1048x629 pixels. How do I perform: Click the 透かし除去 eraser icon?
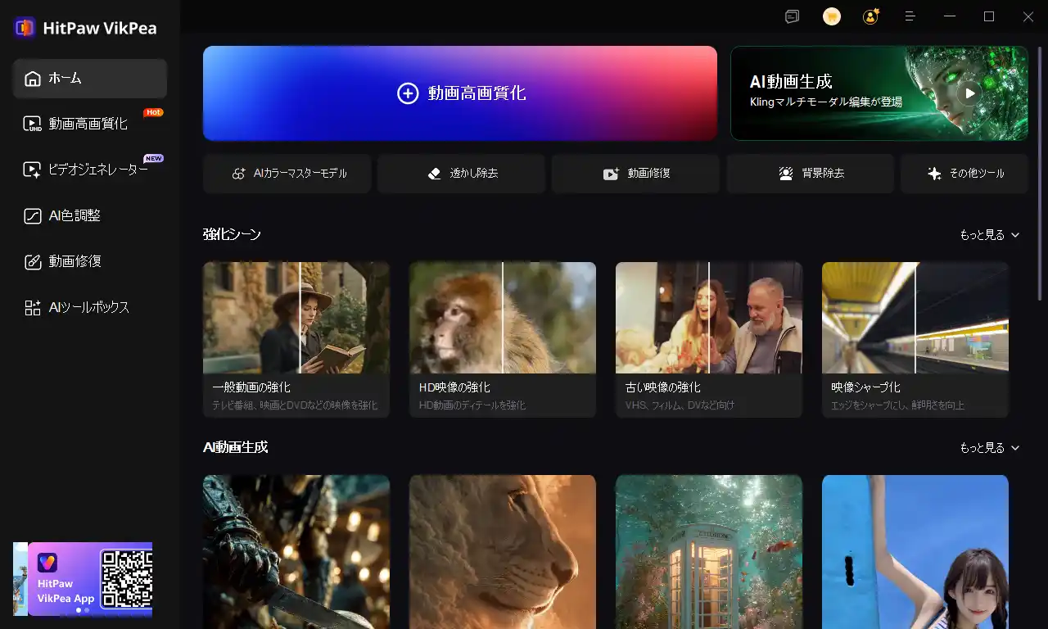pyautogui.click(x=435, y=174)
